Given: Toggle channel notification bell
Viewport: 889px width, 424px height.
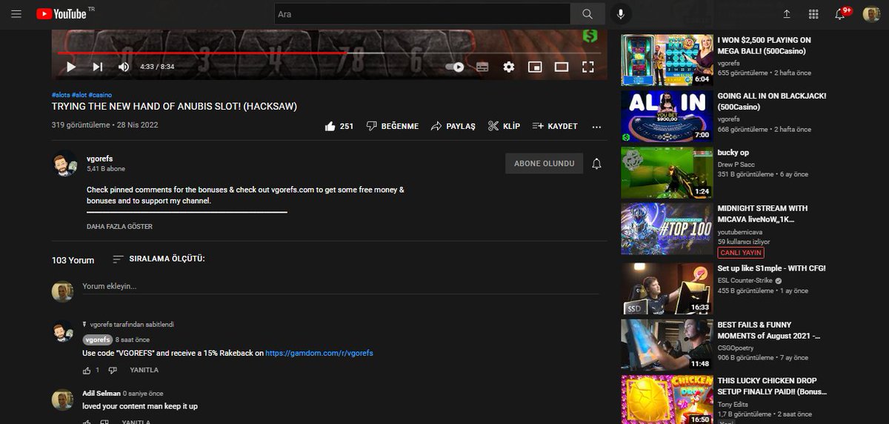Looking at the screenshot, I should tap(596, 164).
